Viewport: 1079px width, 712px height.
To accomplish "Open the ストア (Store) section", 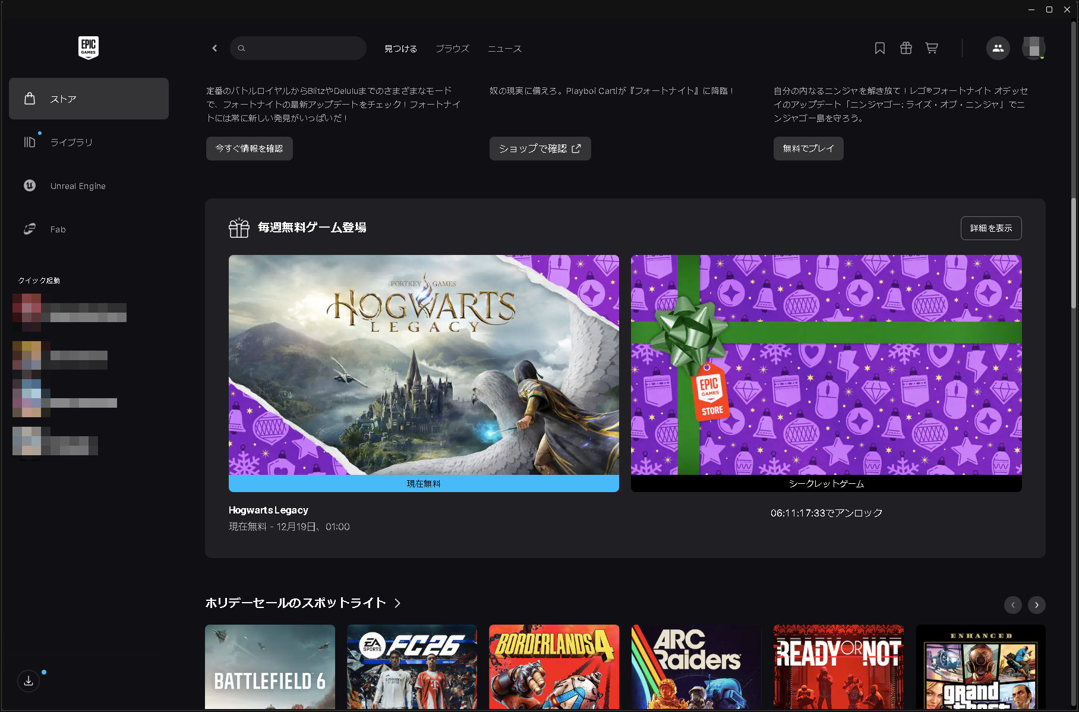I will pyautogui.click(x=63, y=99).
